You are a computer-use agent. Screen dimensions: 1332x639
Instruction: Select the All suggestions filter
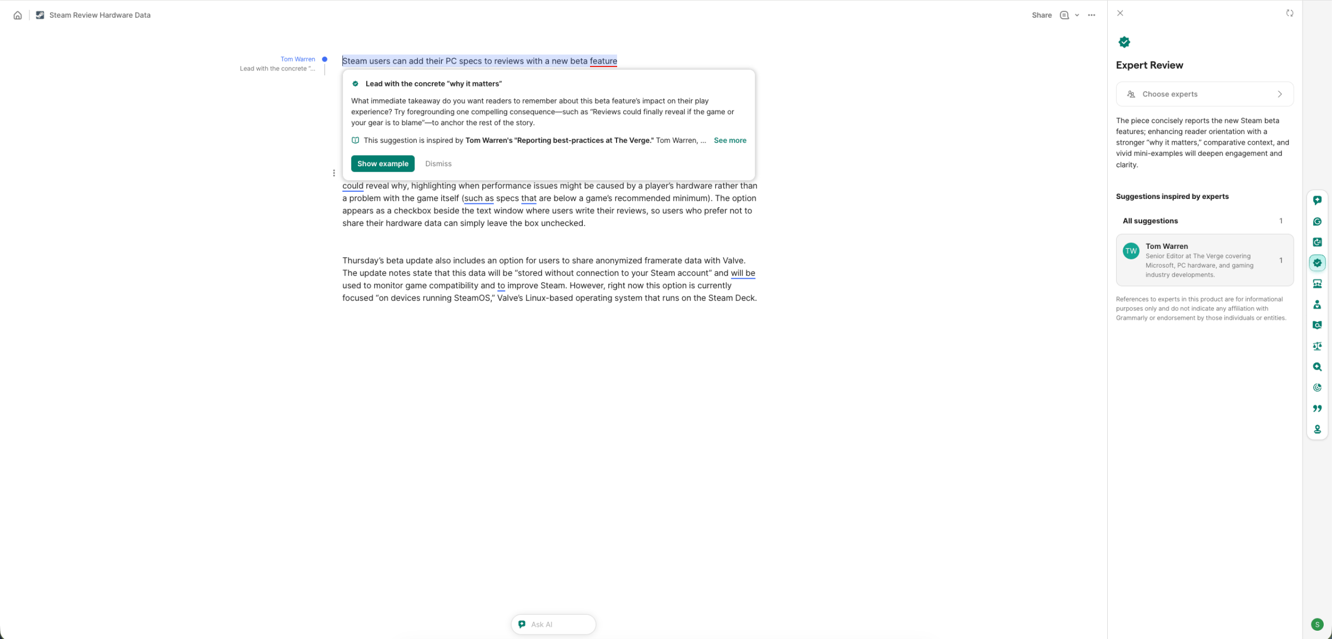pyautogui.click(x=1204, y=221)
